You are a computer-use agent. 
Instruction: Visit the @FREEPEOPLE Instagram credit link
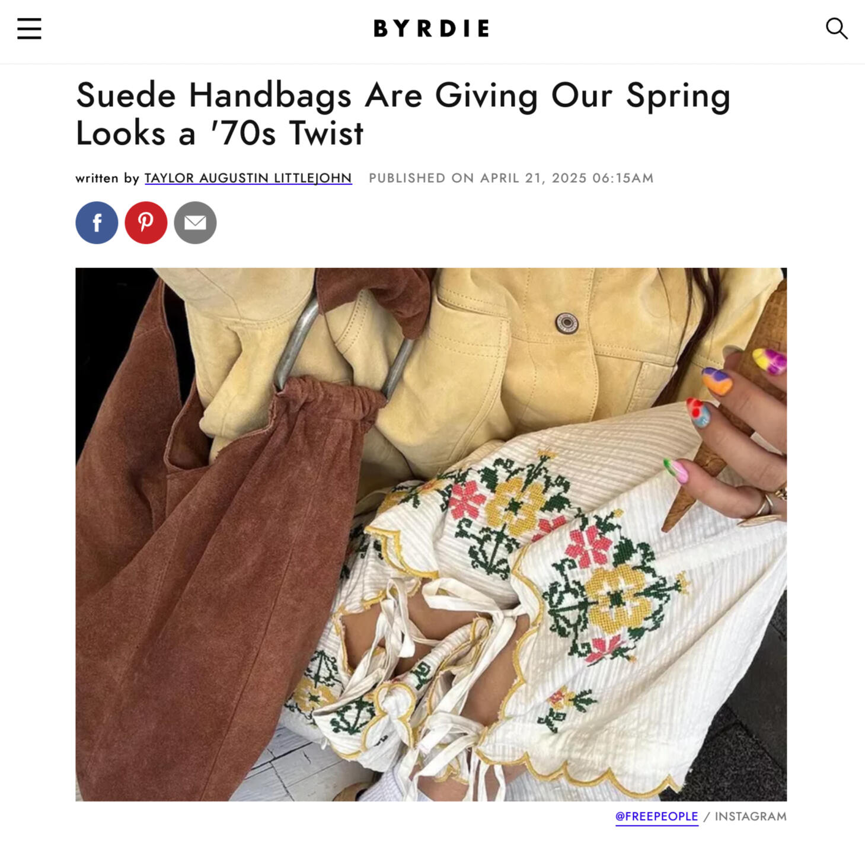(656, 816)
